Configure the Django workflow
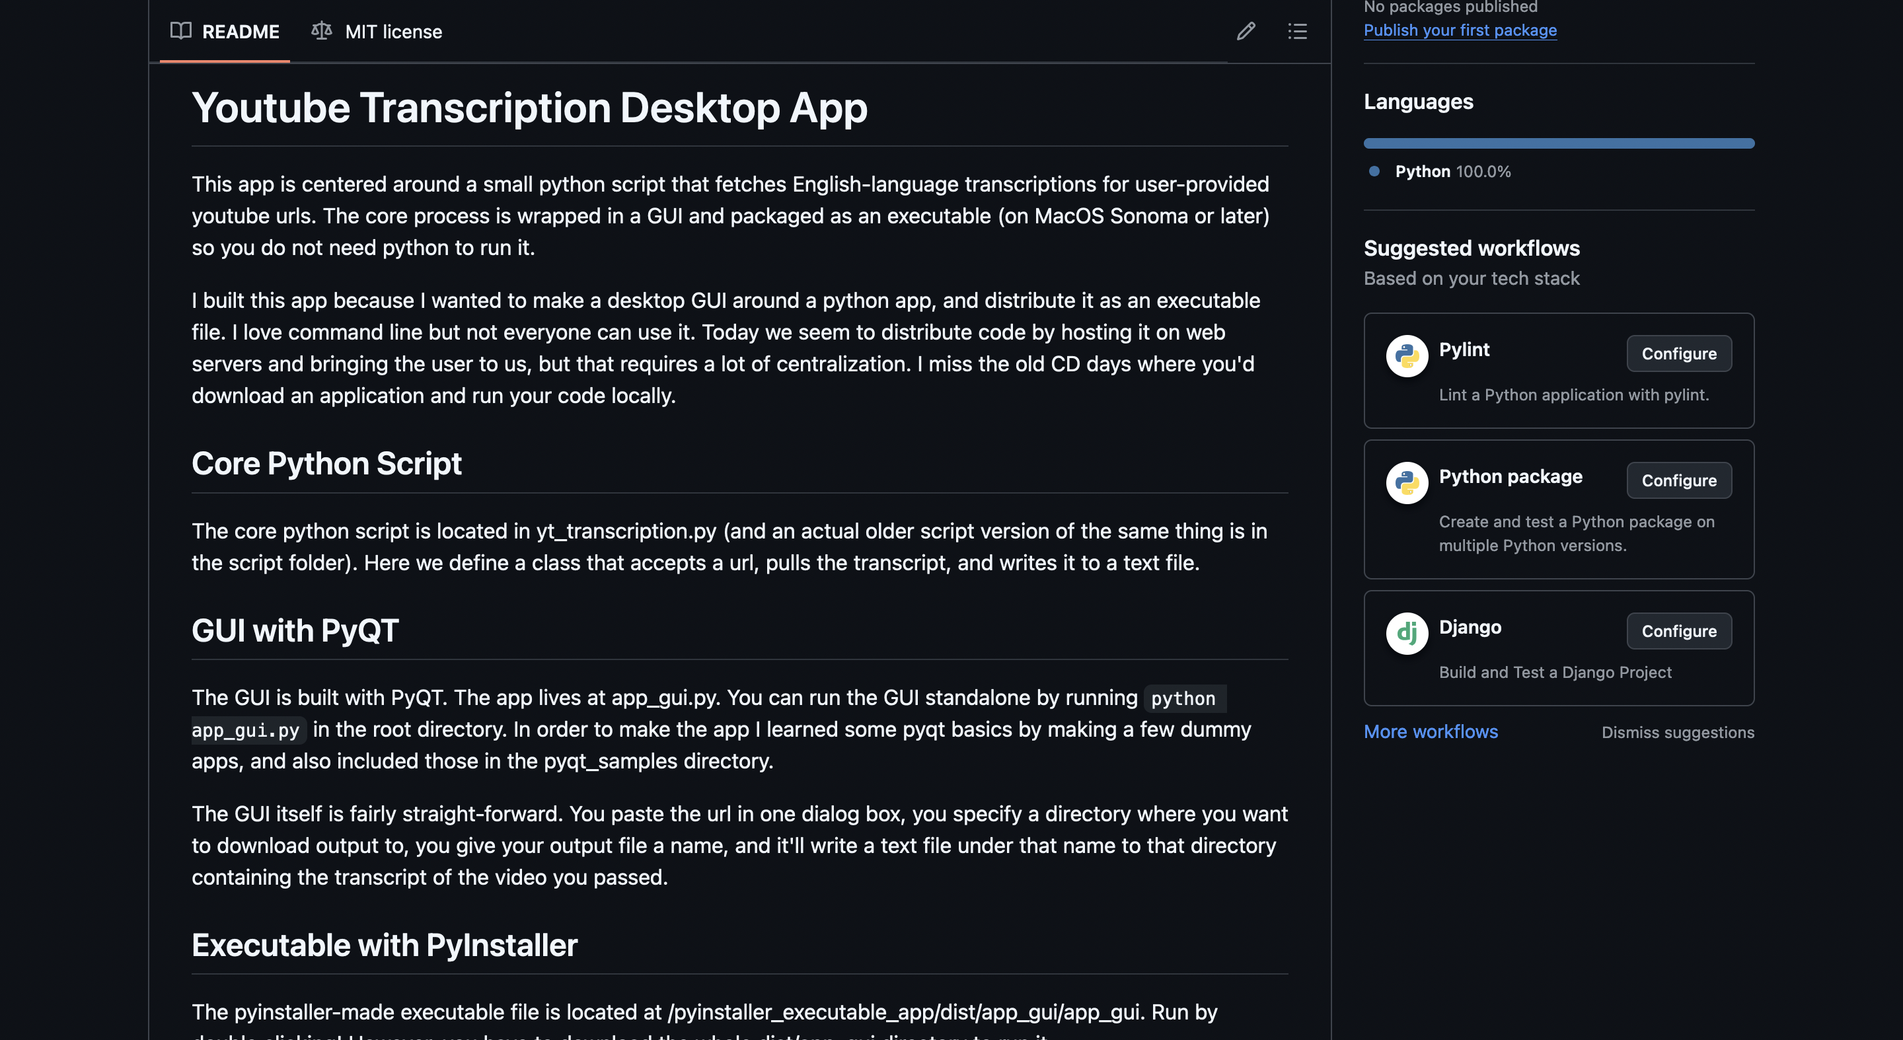 (1678, 632)
